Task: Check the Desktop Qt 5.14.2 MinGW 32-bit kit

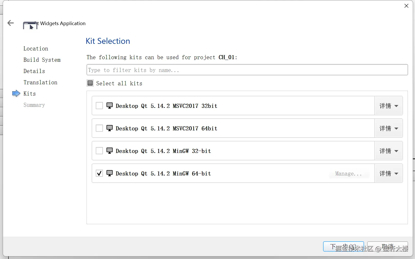Action: click(99, 151)
